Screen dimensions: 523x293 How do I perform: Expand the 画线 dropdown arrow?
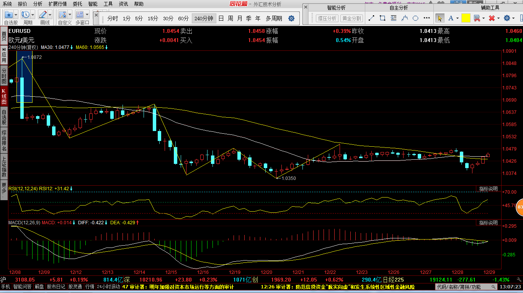tap(50, 15)
